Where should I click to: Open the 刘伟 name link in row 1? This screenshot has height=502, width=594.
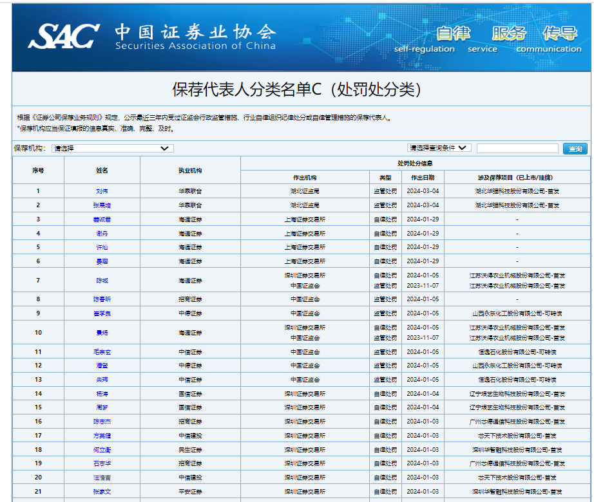click(x=102, y=191)
